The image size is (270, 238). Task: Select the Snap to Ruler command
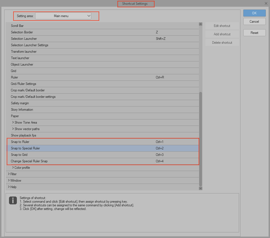84,142
